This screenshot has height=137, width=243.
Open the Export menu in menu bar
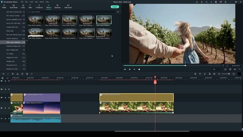pos(42,2)
